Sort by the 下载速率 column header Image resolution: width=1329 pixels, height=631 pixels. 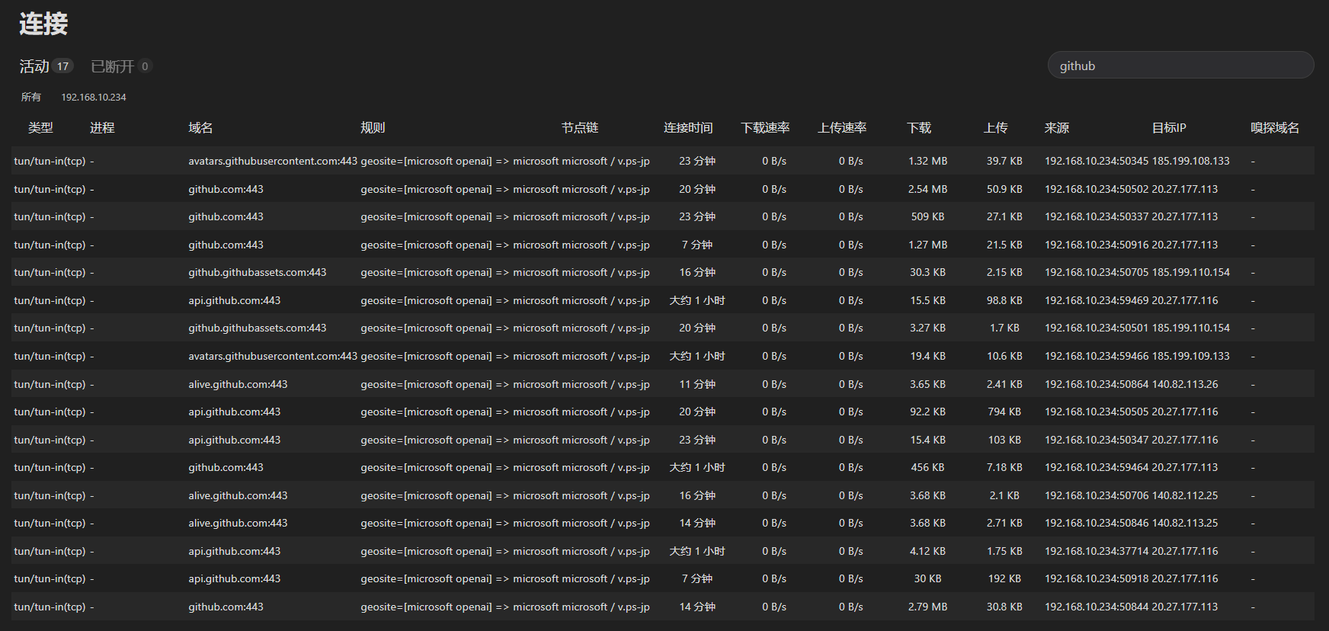(x=765, y=128)
